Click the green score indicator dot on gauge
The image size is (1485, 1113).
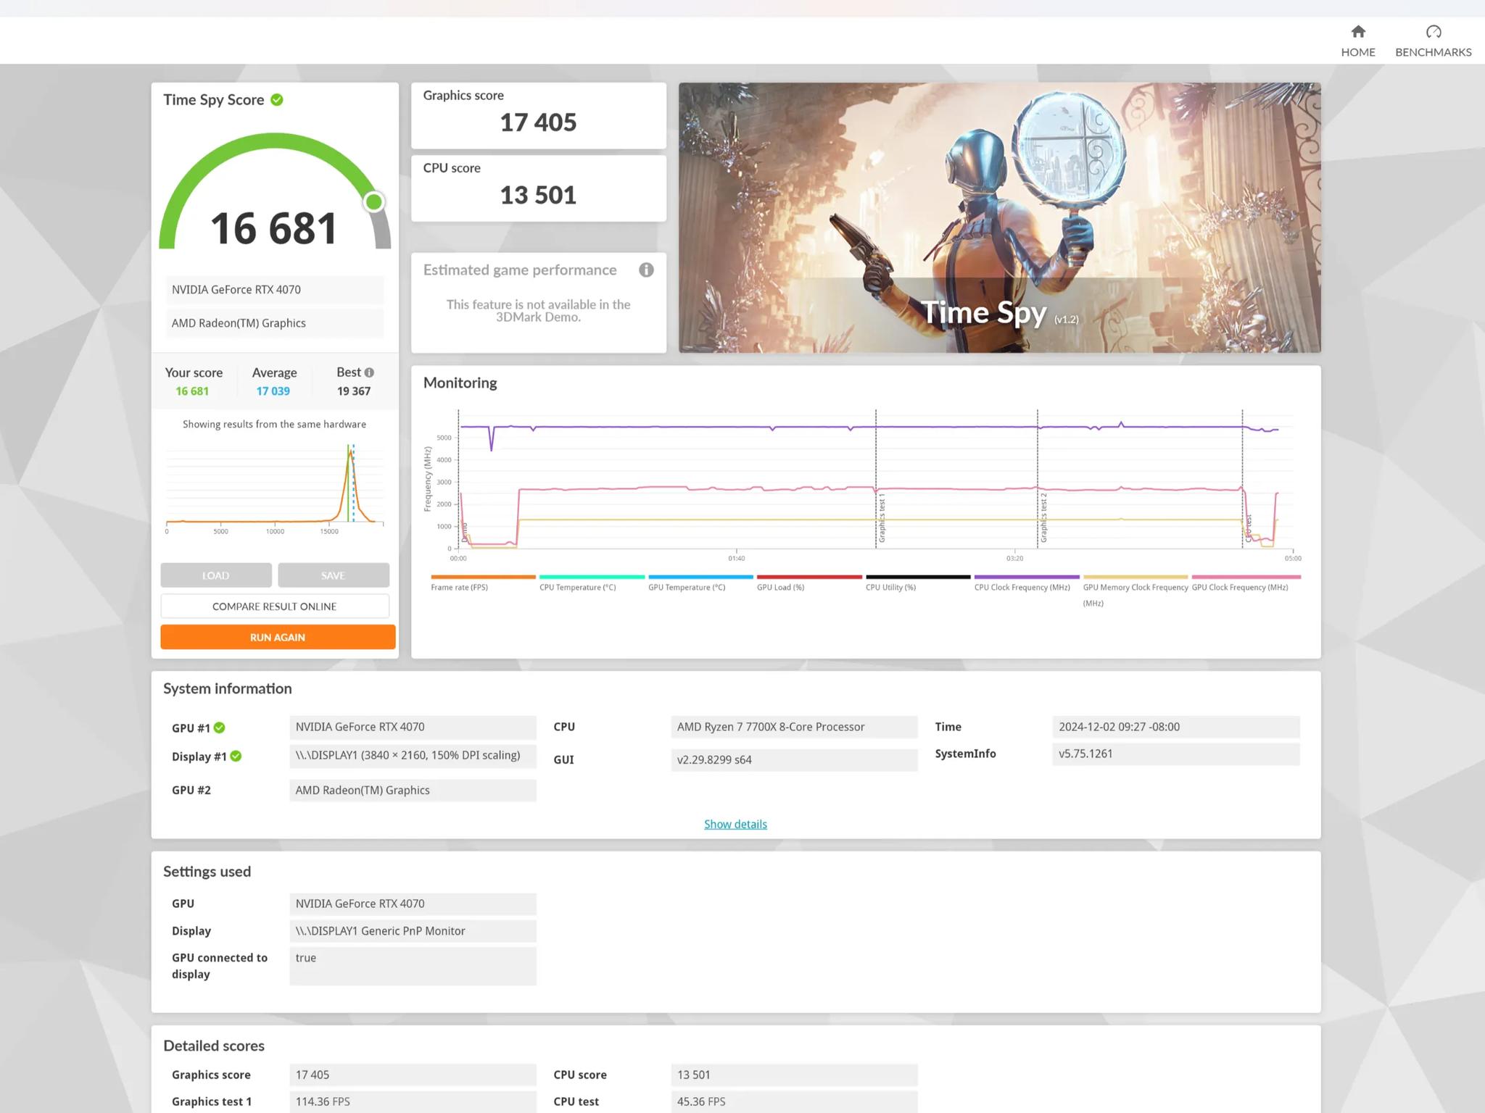point(374,201)
